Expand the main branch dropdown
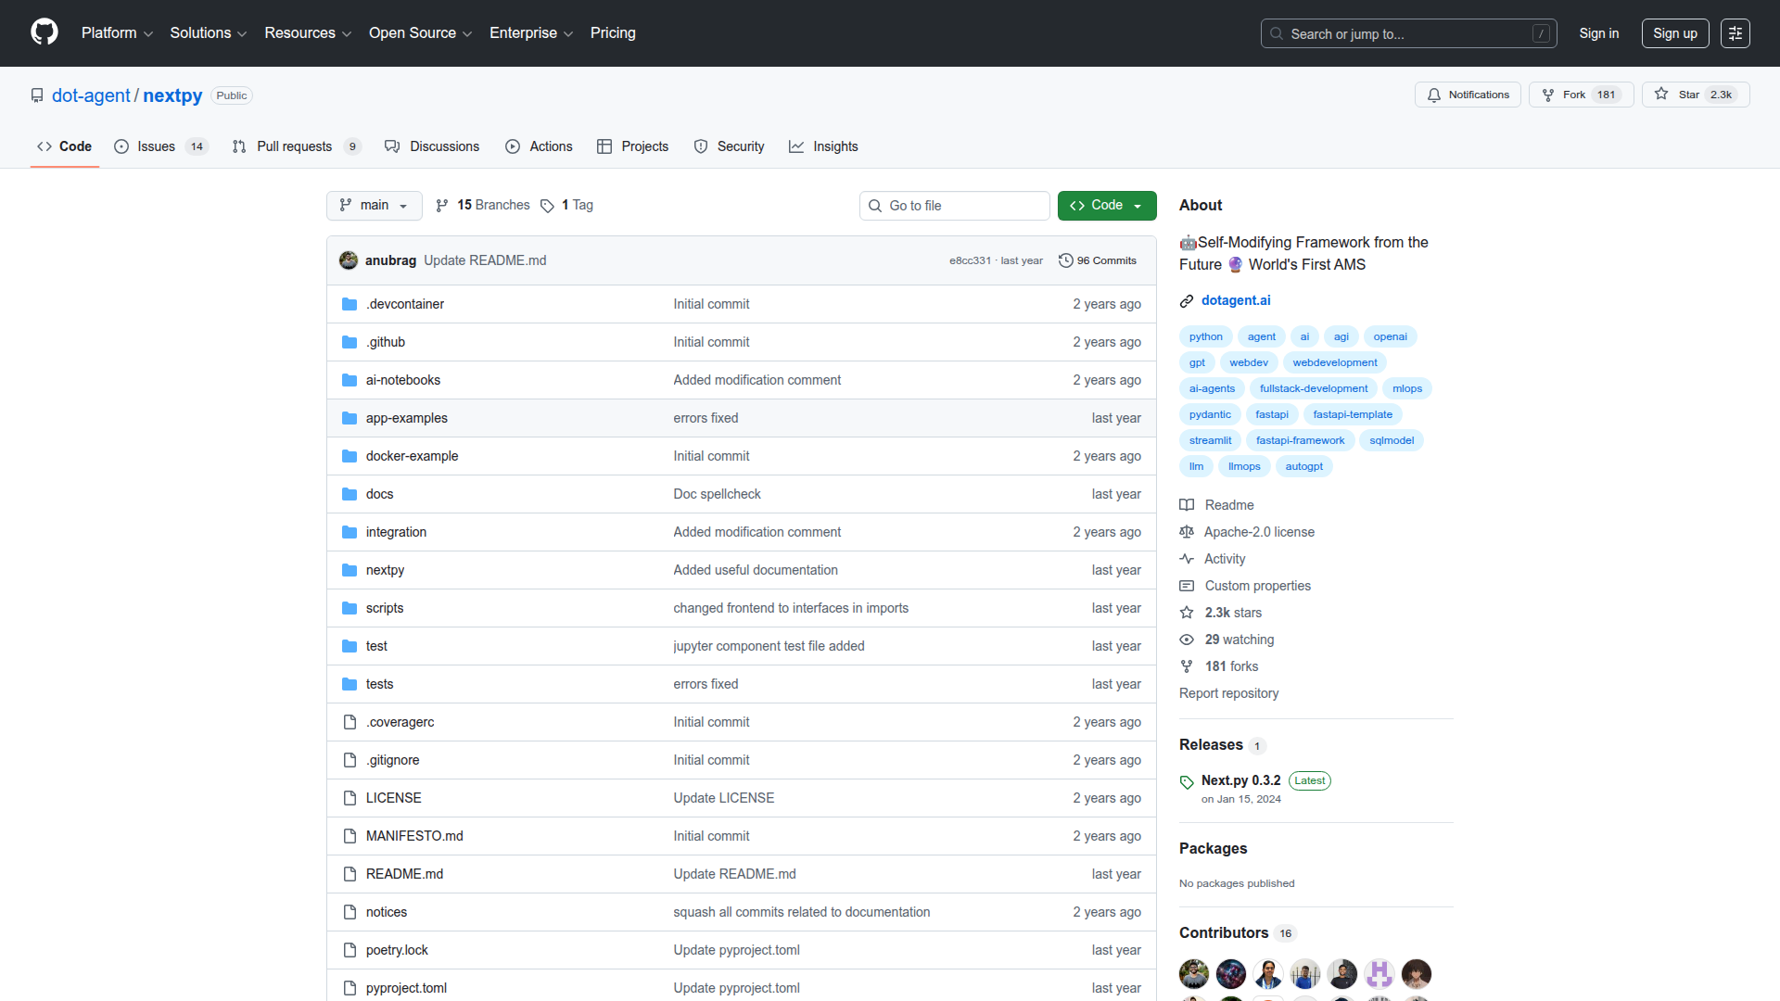 click(x=374, y=206)
